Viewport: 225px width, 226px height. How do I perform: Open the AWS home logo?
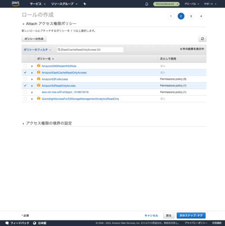pyautogui.click(x=15, y=4)
